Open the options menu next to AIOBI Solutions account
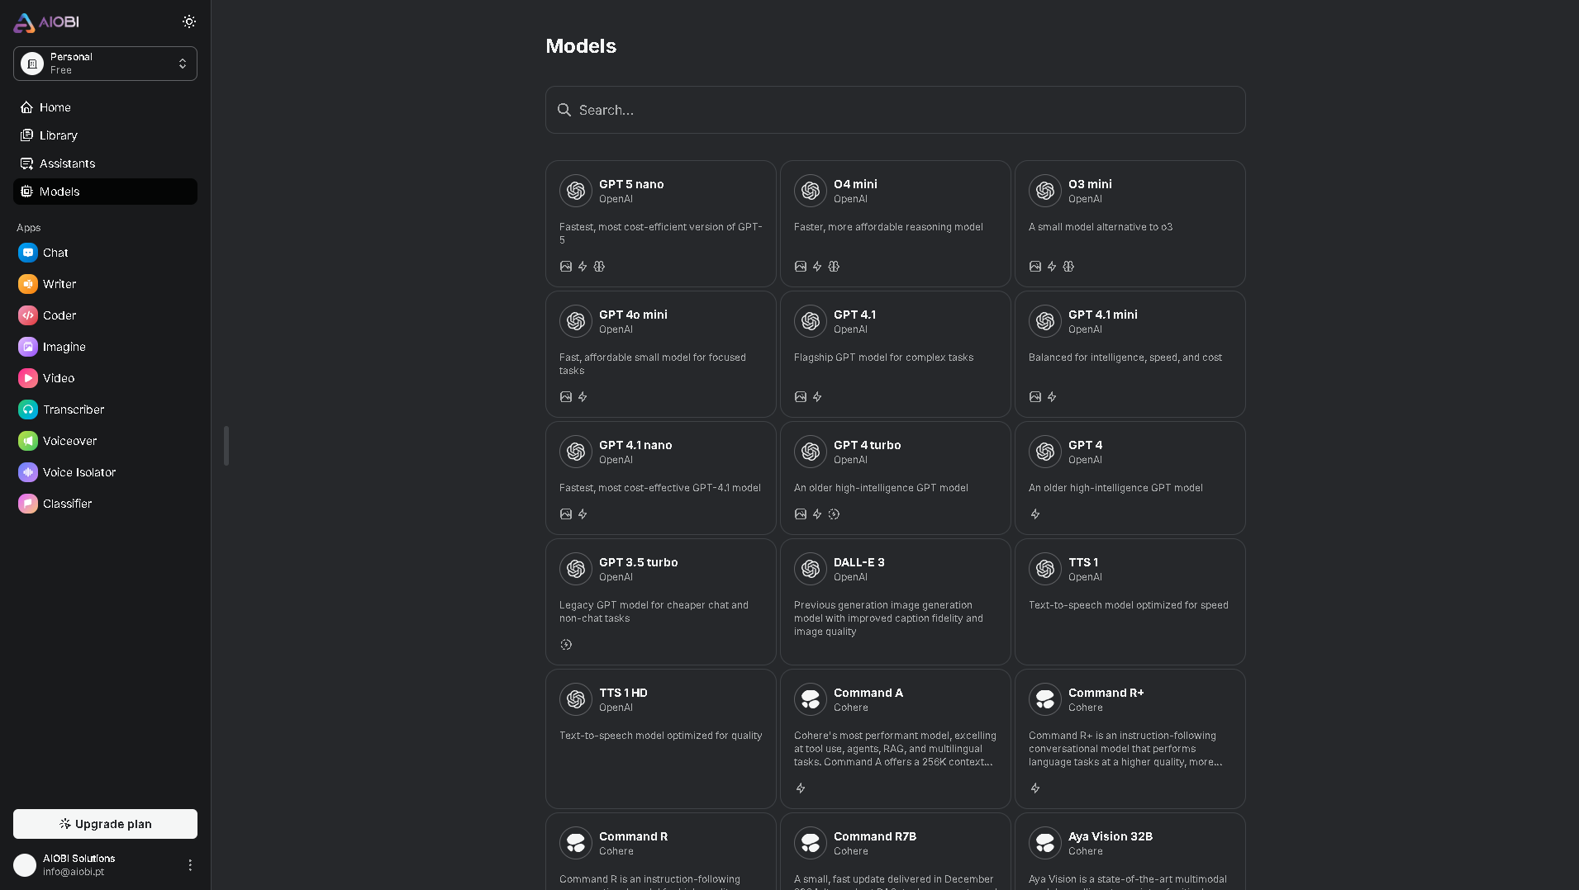 (x=190, y=864)
